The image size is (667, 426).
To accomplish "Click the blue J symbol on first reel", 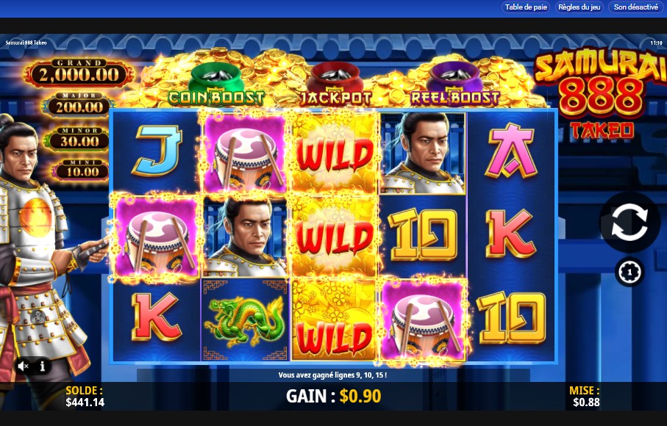I will 157,151.
